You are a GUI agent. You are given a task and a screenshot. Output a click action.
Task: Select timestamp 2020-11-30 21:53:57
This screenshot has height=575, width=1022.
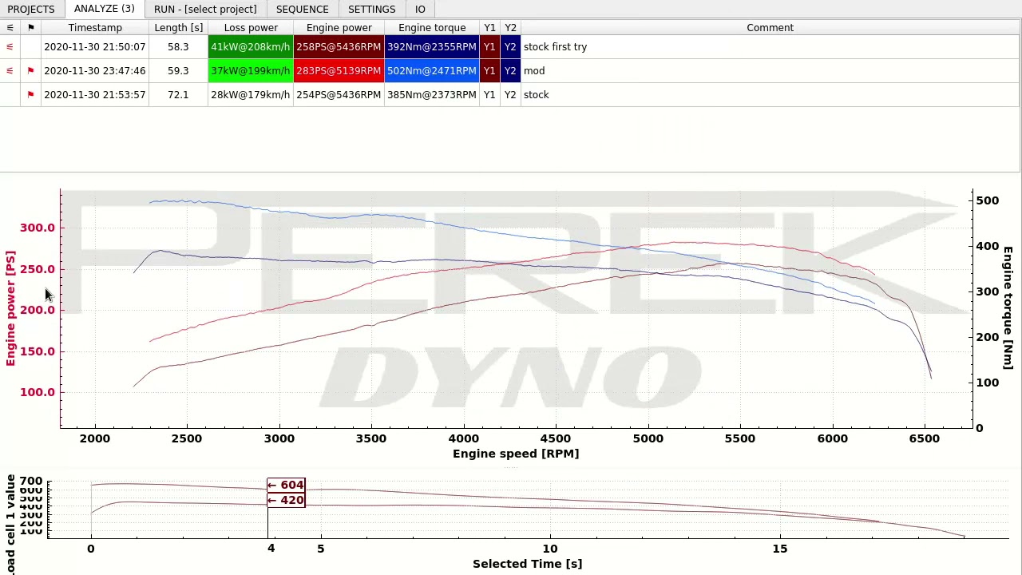(95, 94)
